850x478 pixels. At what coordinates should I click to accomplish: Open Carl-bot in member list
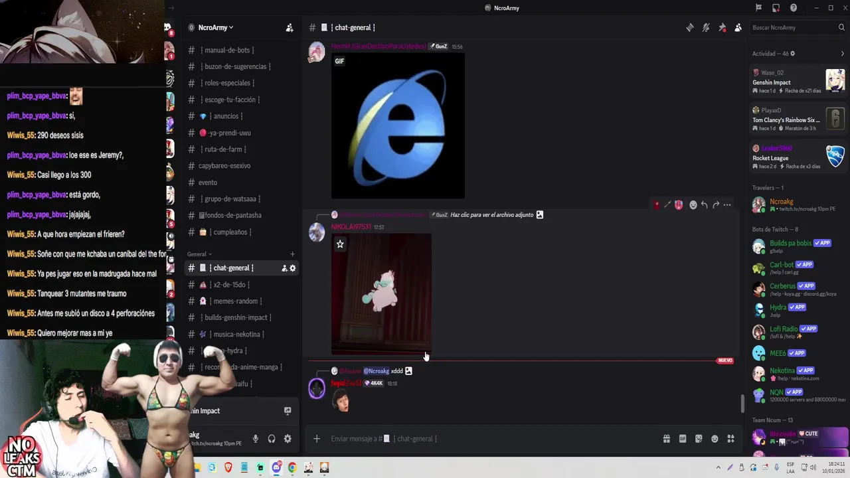[798, 268]
